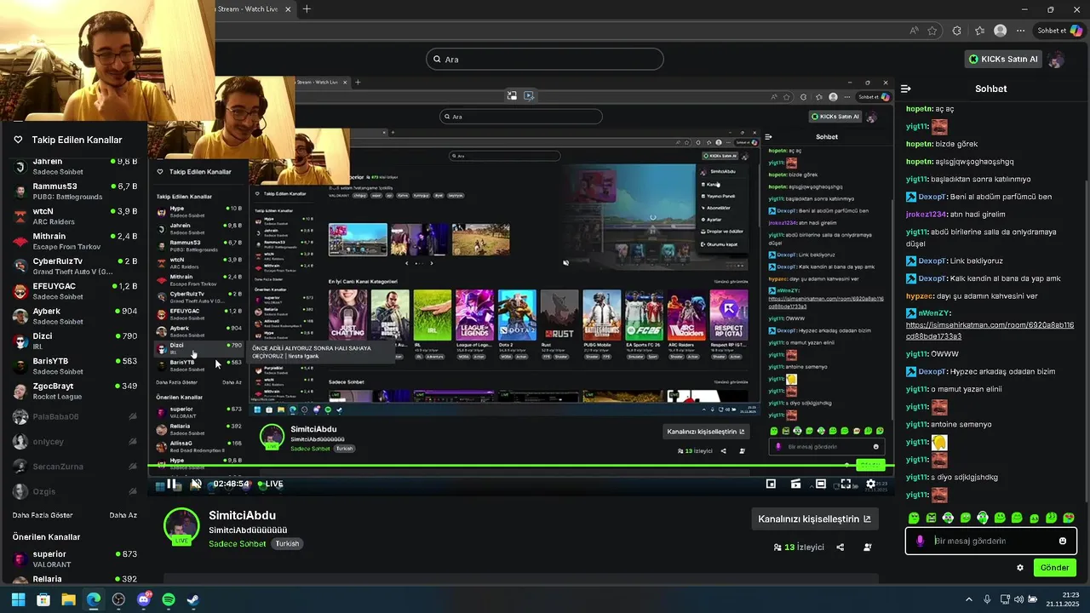Click the user icon right of the share icon

click(x=868, y=547)
